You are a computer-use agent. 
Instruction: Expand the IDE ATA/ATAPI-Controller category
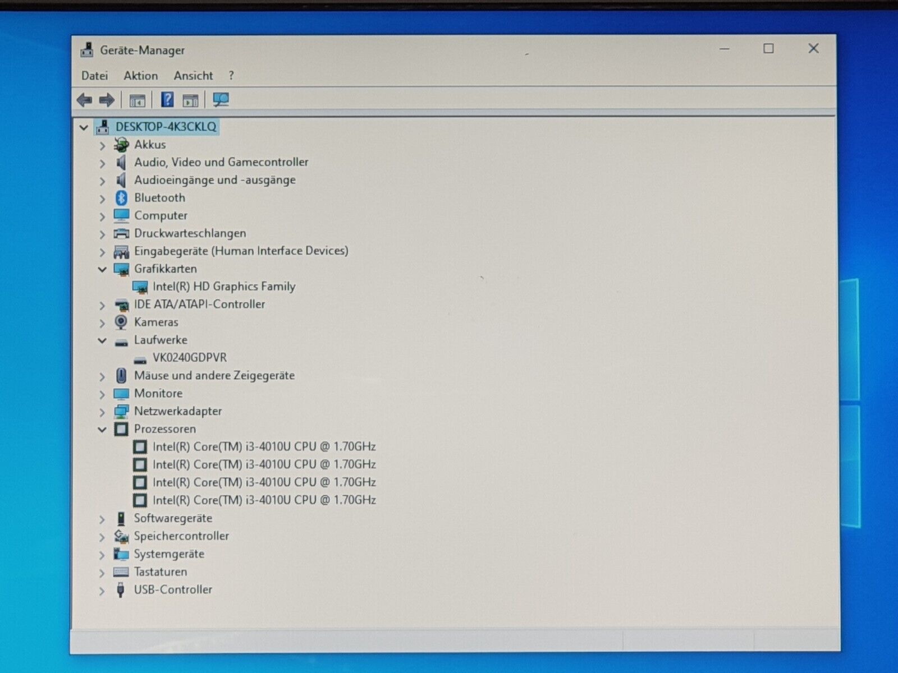click(102, 306)
